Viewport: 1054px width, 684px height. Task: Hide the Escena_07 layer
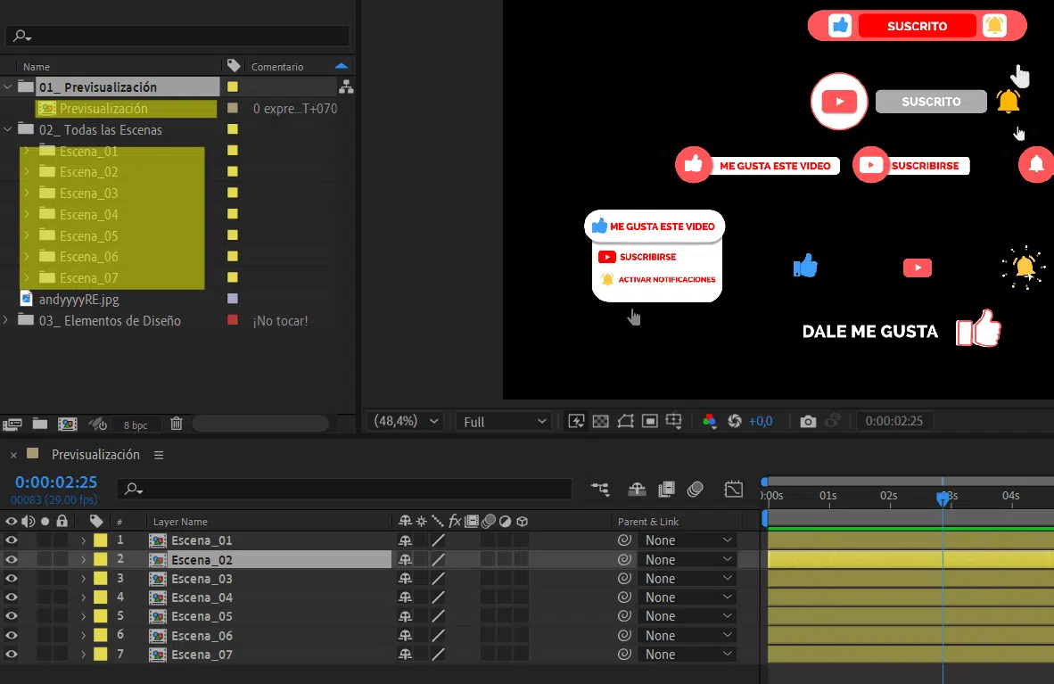click(x=12, y=655)
